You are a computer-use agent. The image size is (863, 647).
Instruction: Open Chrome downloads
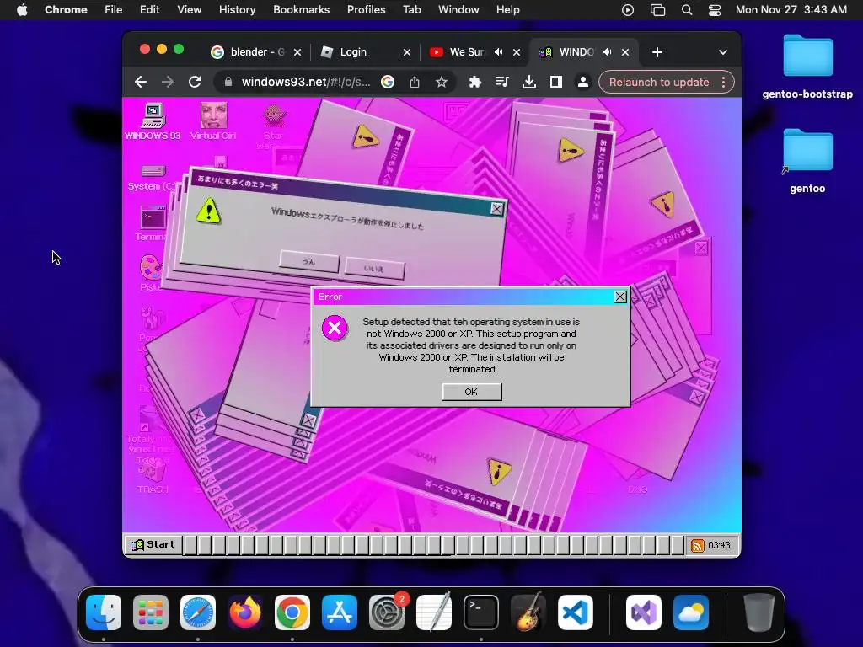529,82
